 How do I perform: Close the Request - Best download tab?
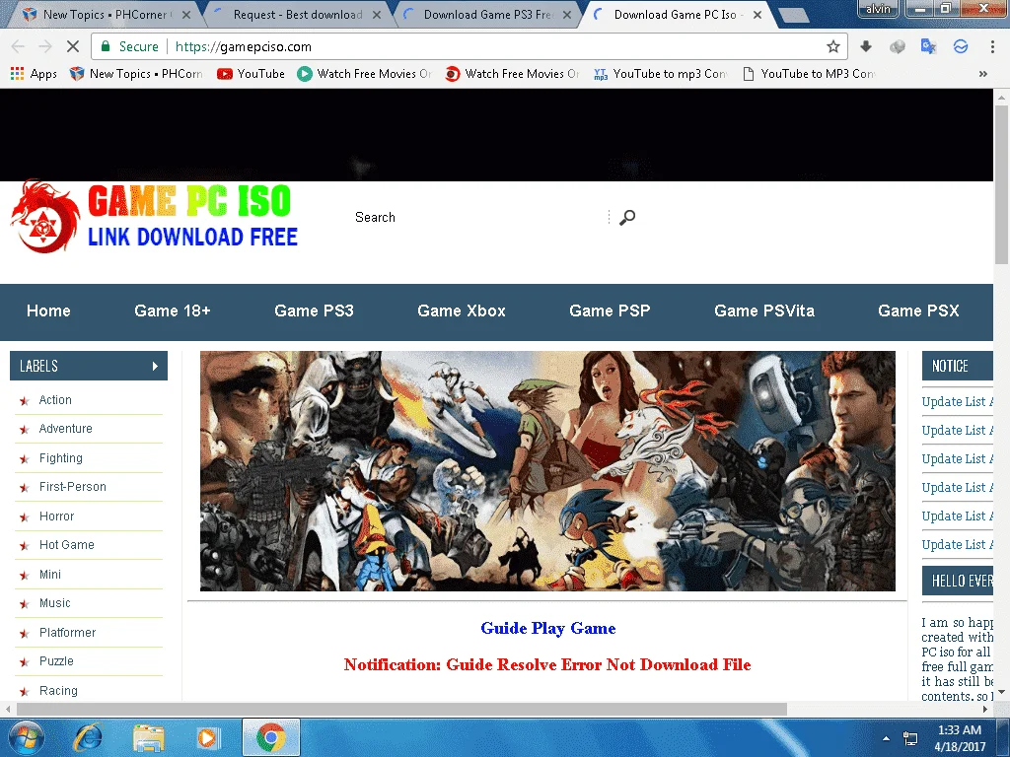(377, 14)
